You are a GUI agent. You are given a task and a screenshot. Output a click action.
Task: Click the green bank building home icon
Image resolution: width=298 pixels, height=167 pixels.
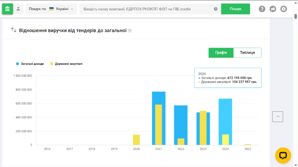[7, 9]
